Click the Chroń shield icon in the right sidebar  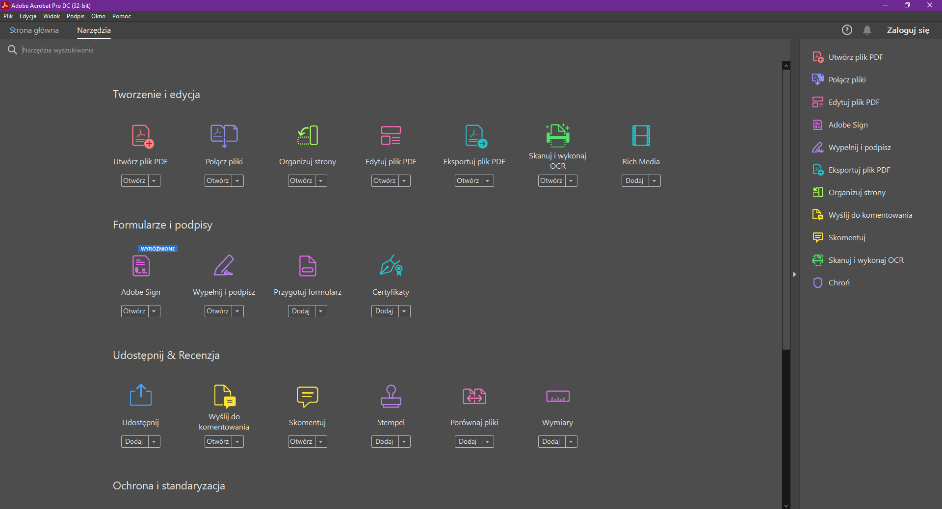pos(818,282)
